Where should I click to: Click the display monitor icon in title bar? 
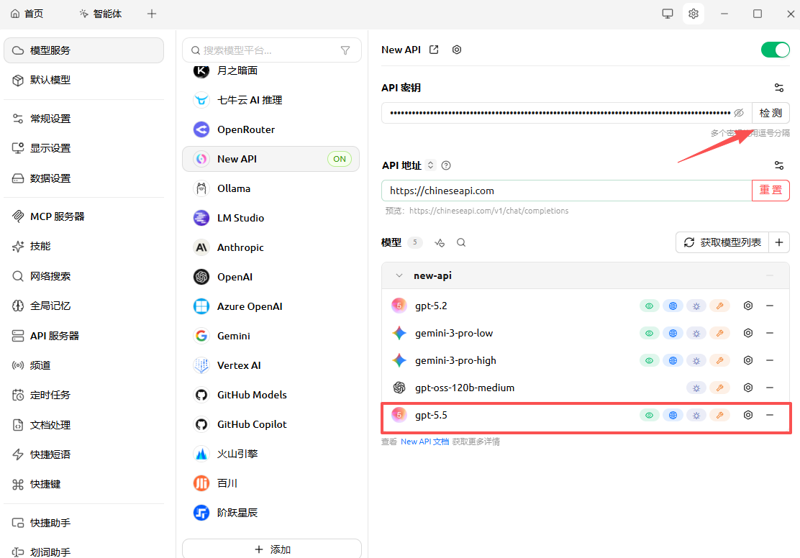point(668,14)
